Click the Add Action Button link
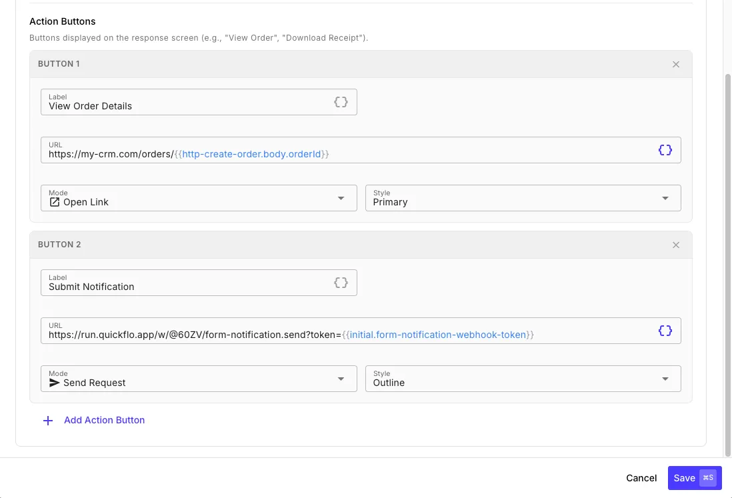 pyautogui.click(x=104, y=420)
